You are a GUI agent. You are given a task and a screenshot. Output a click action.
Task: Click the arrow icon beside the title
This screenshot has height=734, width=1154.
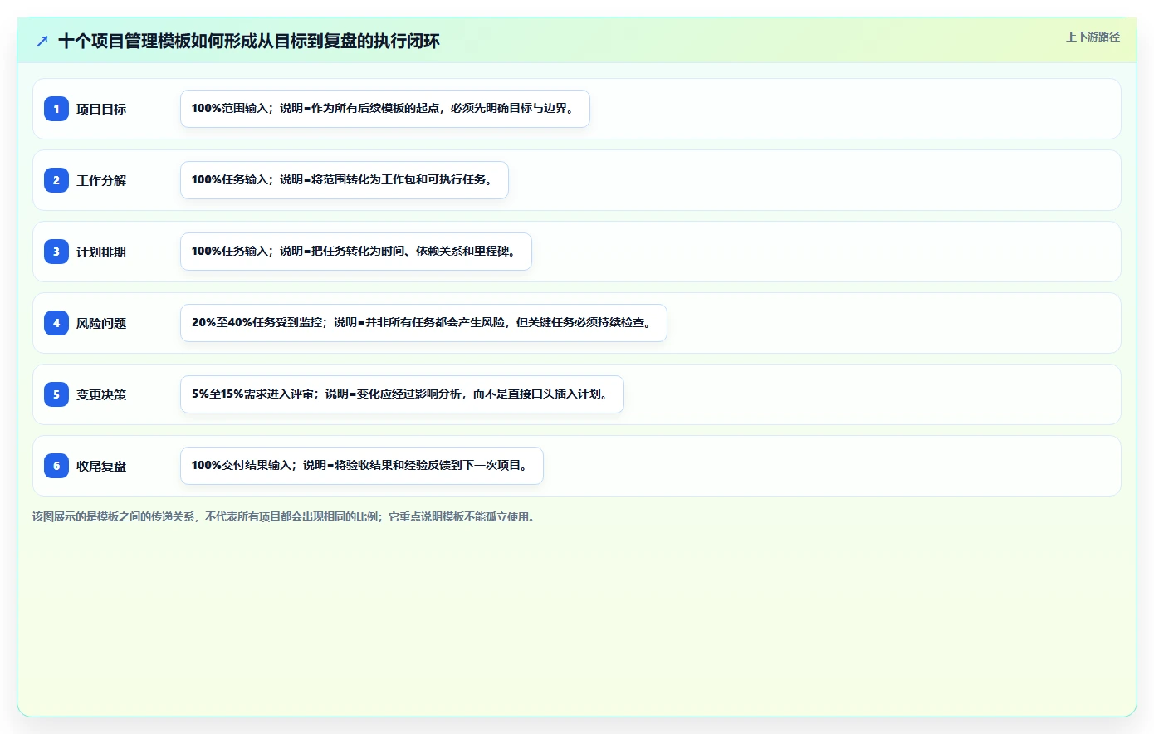coord(42,41)
